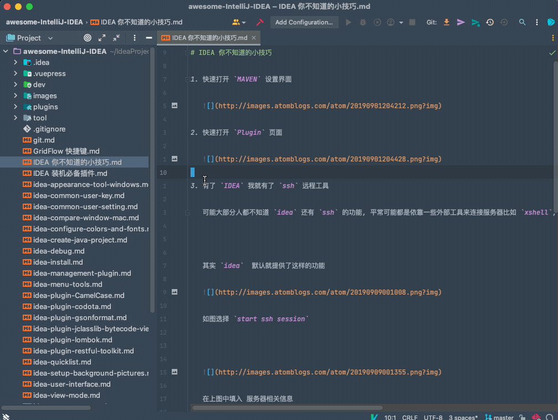Expand the .vuepress folder

16,73
